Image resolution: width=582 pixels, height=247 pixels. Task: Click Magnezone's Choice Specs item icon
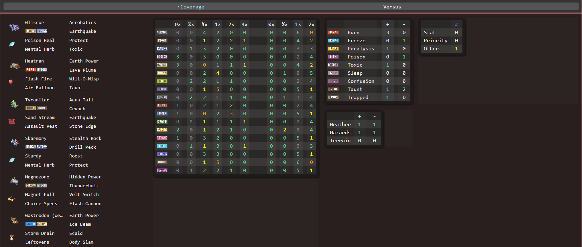(x=11, y=199)
